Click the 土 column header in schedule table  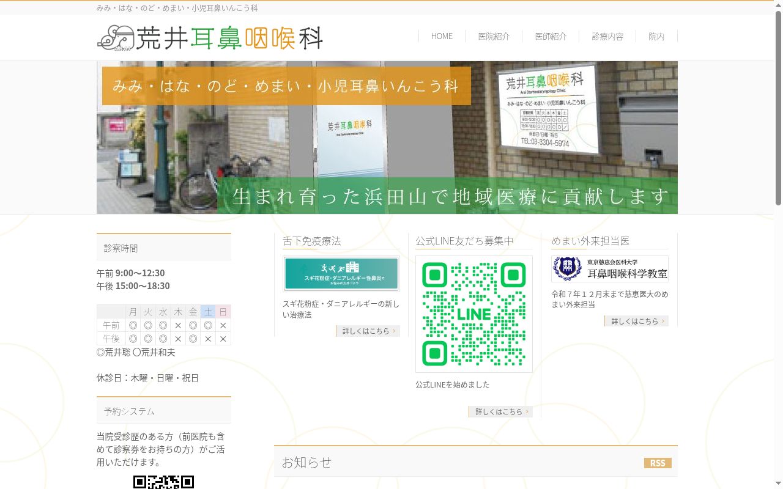pos(208,312)
